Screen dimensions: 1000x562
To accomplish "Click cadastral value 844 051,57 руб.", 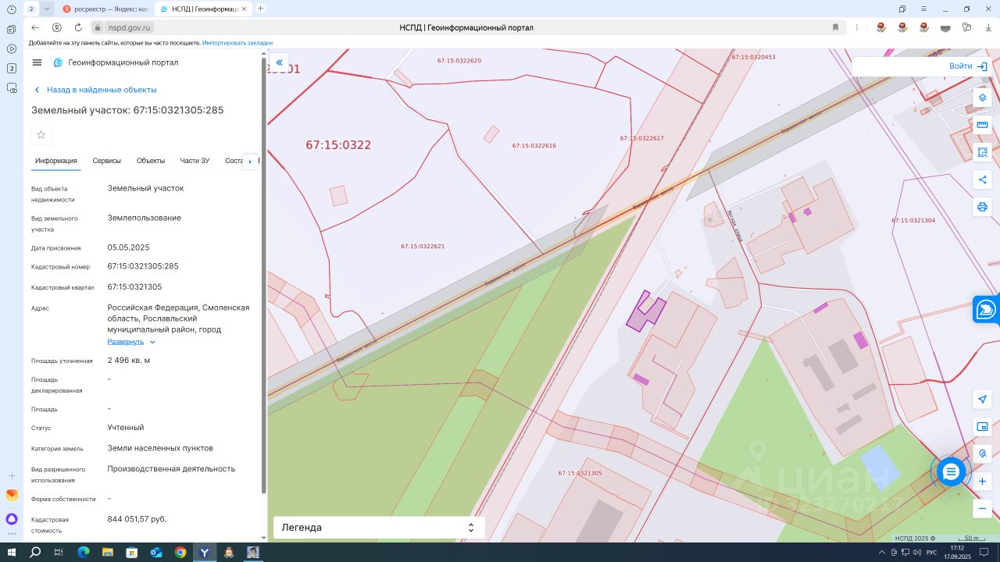I will pos(137,519).
